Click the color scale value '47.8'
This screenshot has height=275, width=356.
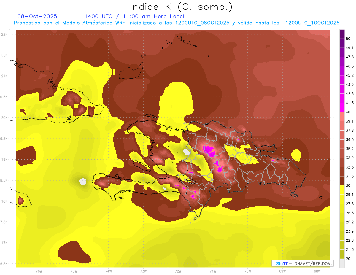[x=350, y=57]
